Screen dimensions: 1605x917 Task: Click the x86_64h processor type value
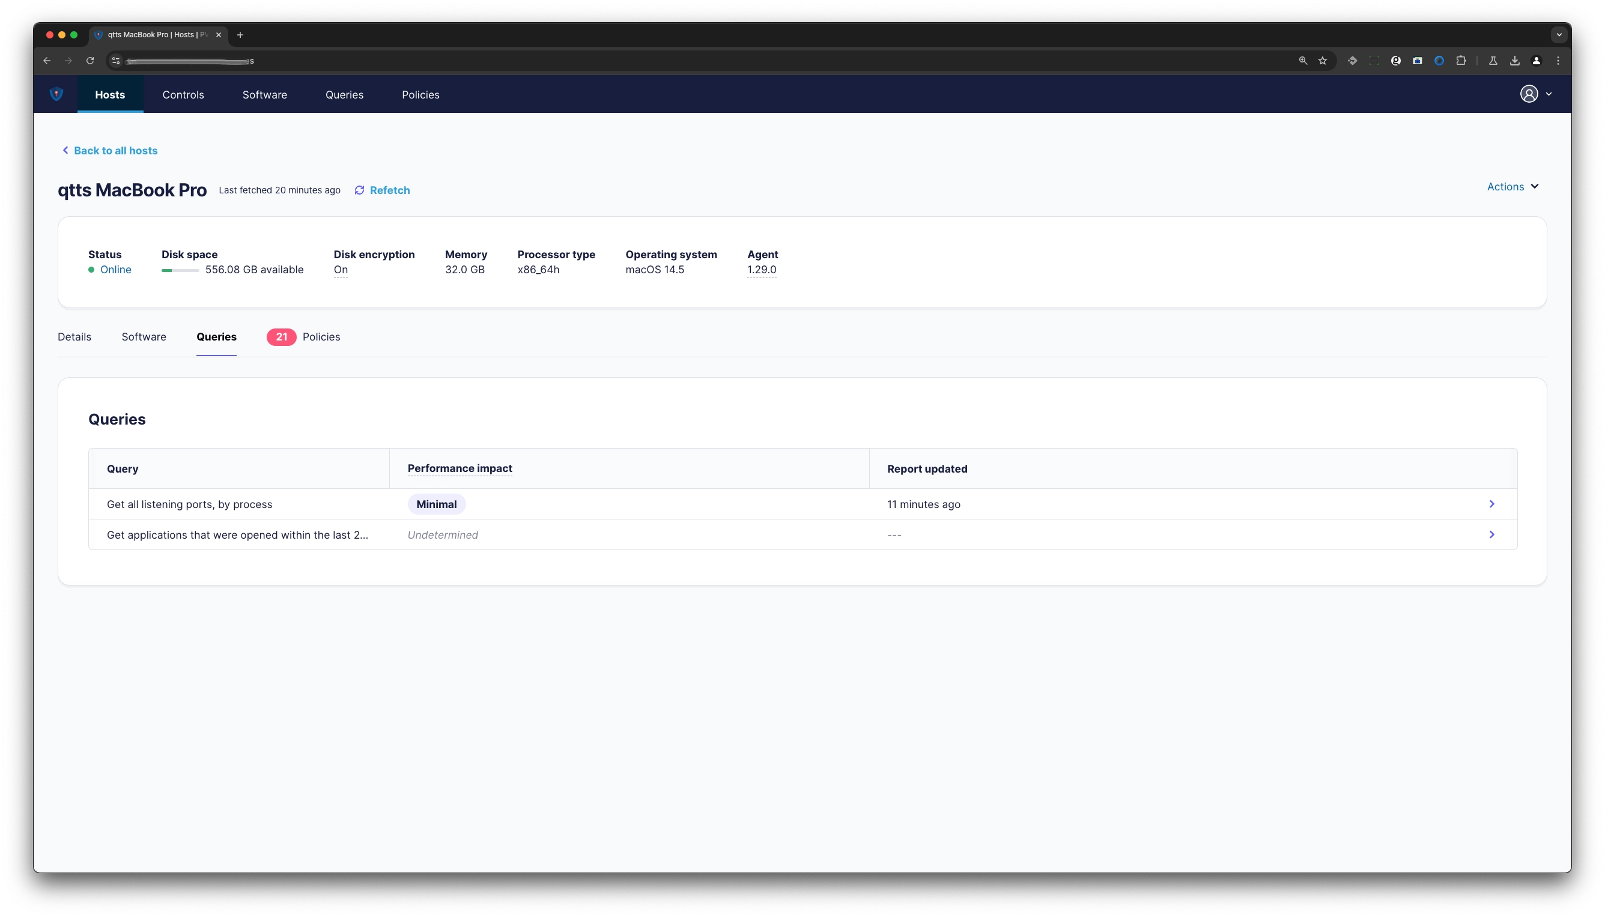539,270
